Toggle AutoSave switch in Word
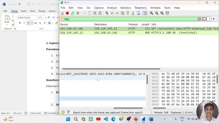The width and height of the screenshot is (219, 123). 21,4
